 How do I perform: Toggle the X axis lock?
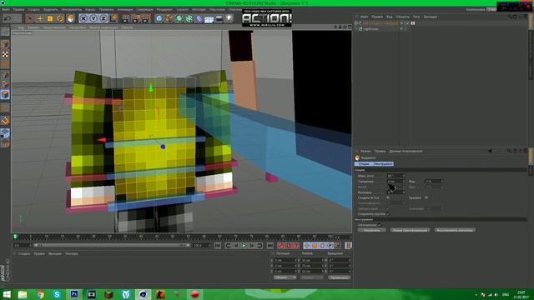coord(83,18)
